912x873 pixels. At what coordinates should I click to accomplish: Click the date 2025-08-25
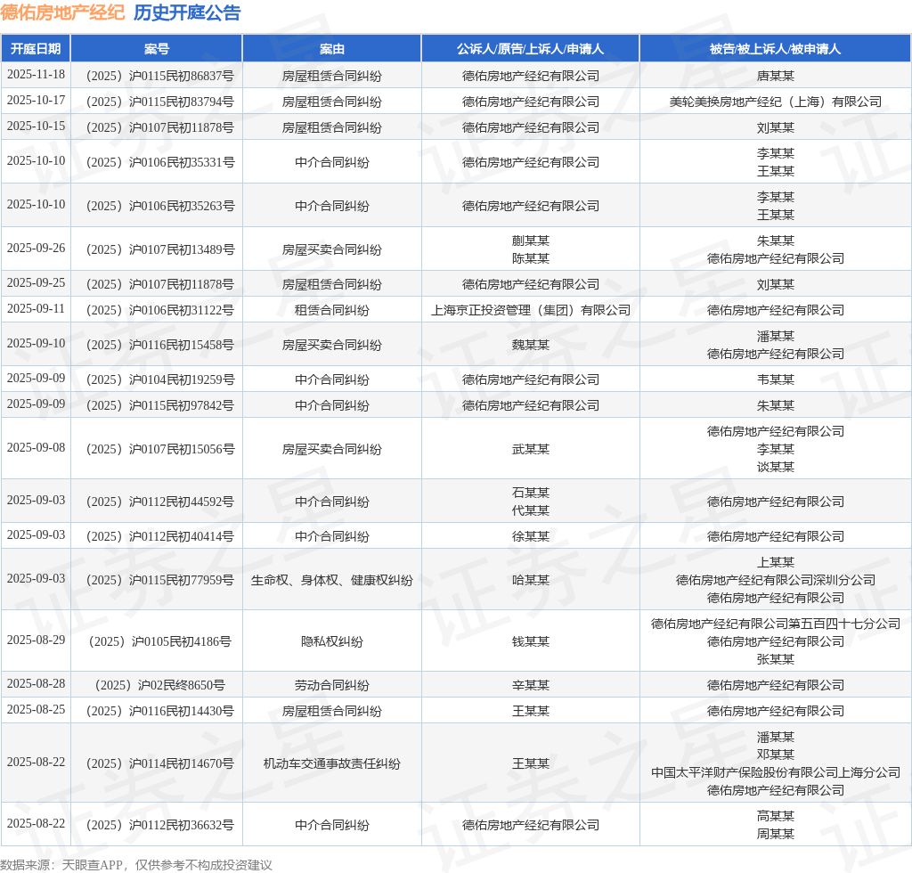[36, 710]
